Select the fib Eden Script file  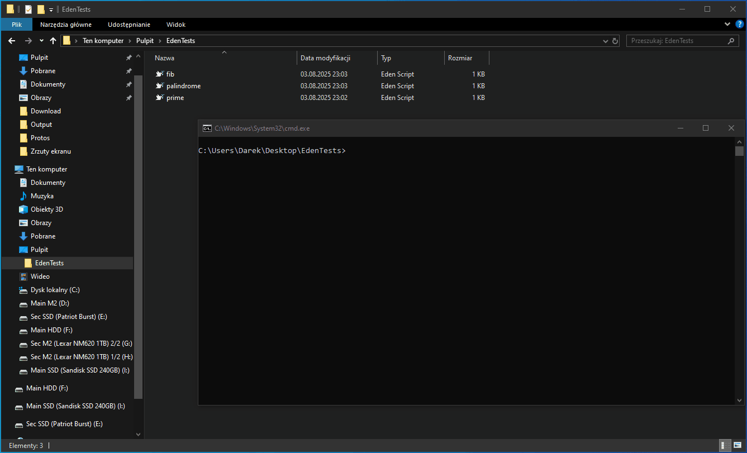[x=170, y=74]
